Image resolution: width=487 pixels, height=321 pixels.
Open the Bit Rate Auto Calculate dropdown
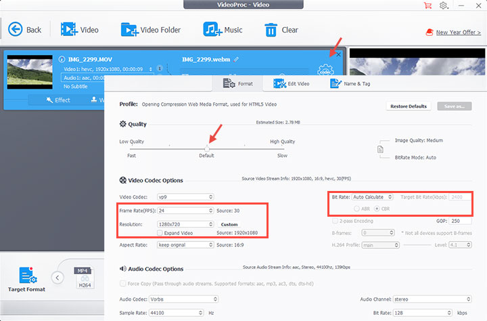[373, 197]
